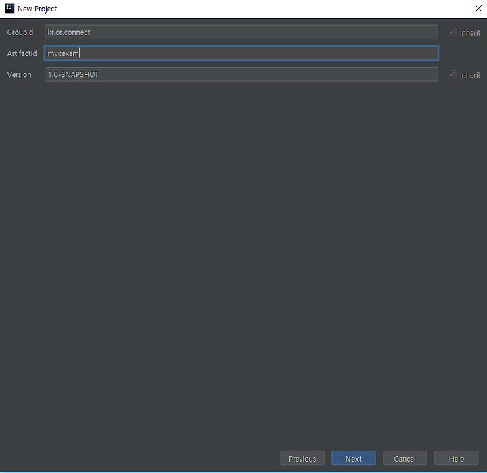
Task: Click the IntelliJ IDEA icon in the title bar
Action: (9, 9)
